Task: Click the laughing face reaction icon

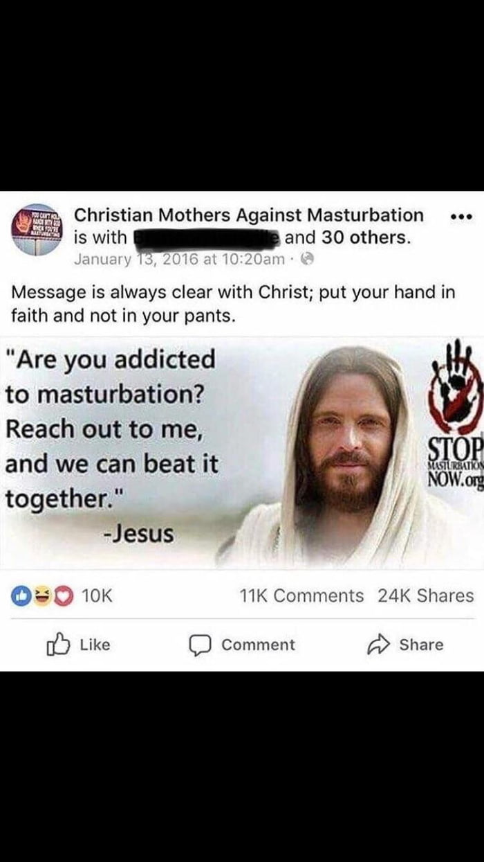Action: click(x=41, y=596)
